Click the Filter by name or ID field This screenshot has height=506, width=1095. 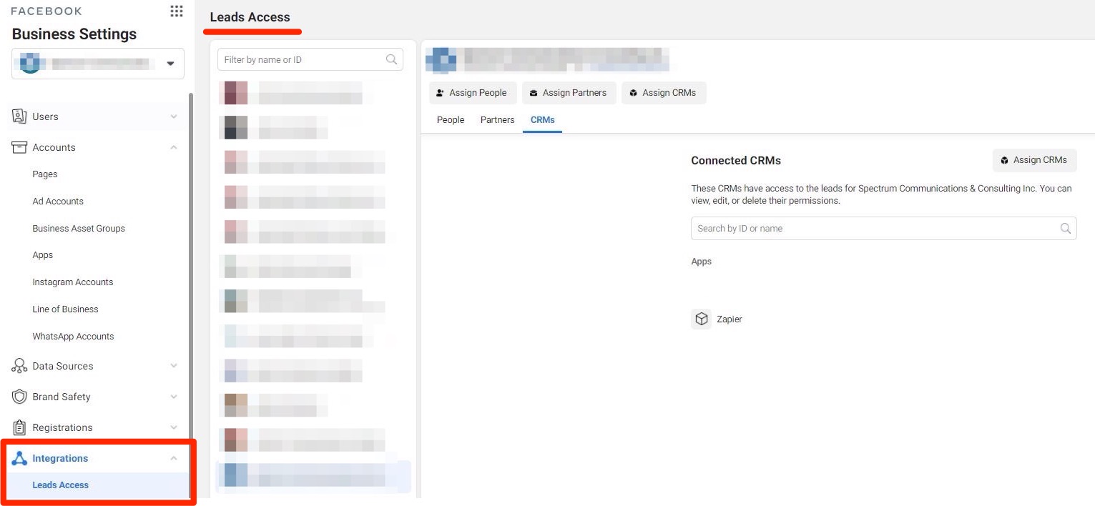coord(303,60)
